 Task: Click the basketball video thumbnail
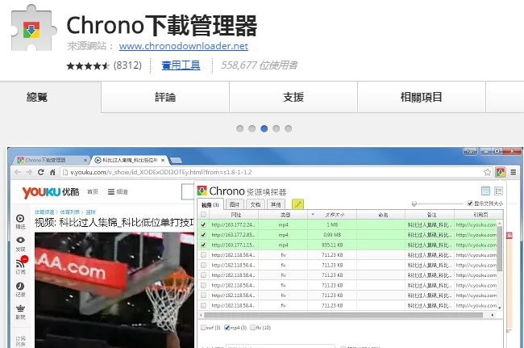point(114,290)
